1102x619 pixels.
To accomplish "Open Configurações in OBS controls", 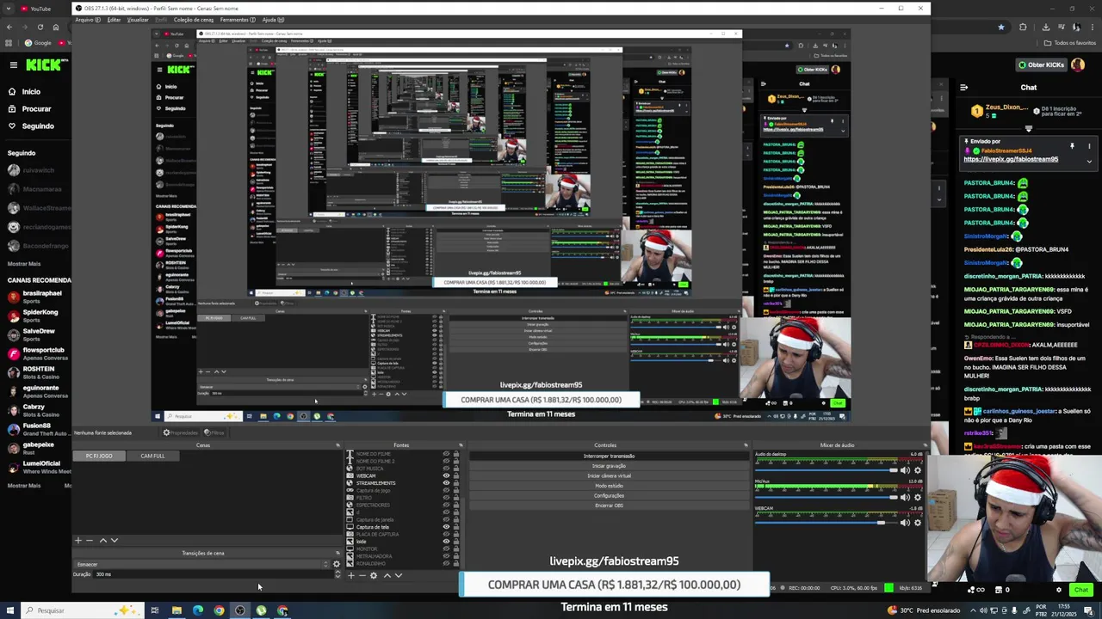I will [609, 495].
